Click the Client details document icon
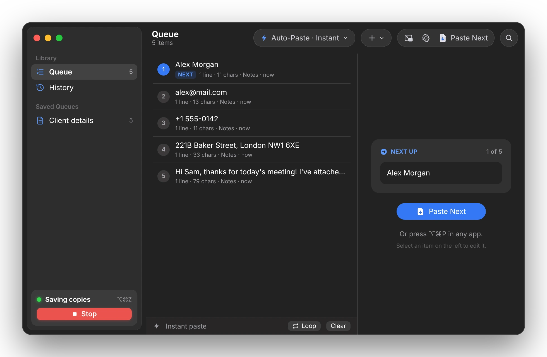This screenshot has height=357, width=547. pyautogui.click(x=40, y=120)
